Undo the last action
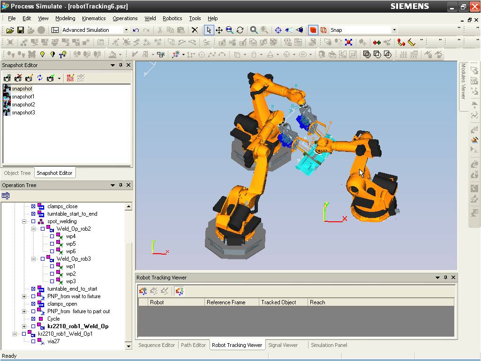481x361 pixels. (x=136, y=30)
